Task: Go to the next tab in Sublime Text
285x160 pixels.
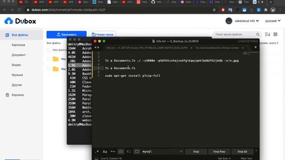Action: point(98,48)
